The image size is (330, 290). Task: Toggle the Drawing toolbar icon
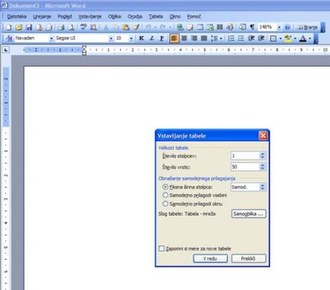point(230,27)
